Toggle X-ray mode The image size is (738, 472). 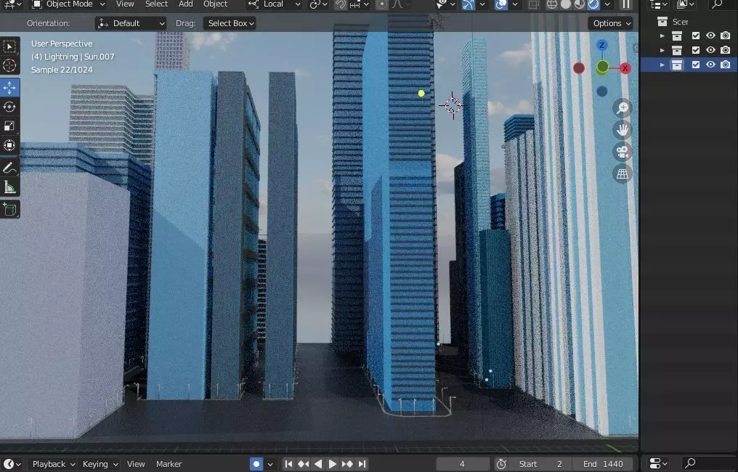click(x=532, y=4)
